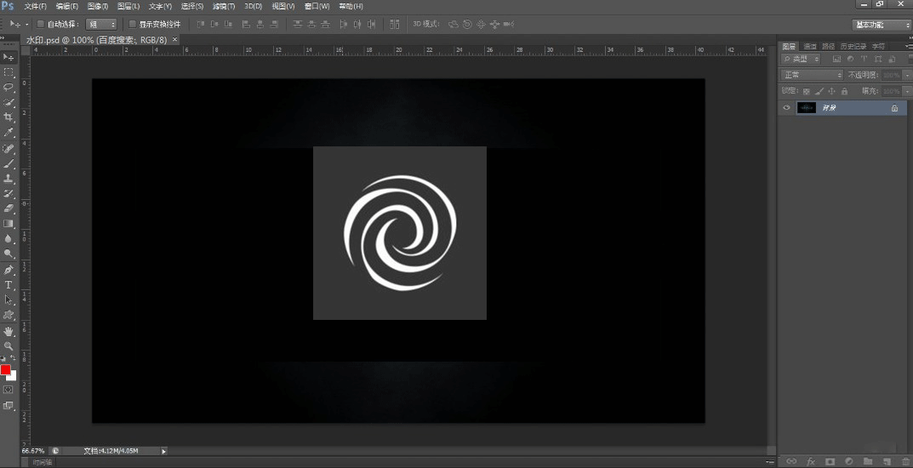Select the Rectangular Marquee tool

point(9,72)
